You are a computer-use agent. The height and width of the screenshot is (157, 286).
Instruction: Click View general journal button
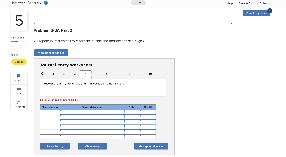[151, 146]
